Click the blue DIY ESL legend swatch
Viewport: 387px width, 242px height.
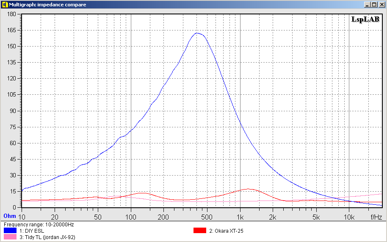click(x=10, y=231)
